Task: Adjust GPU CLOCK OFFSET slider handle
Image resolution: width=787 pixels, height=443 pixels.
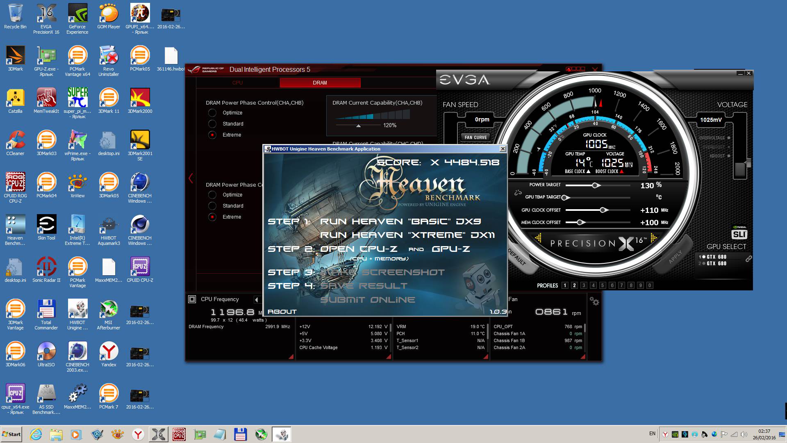Action: 603,210
